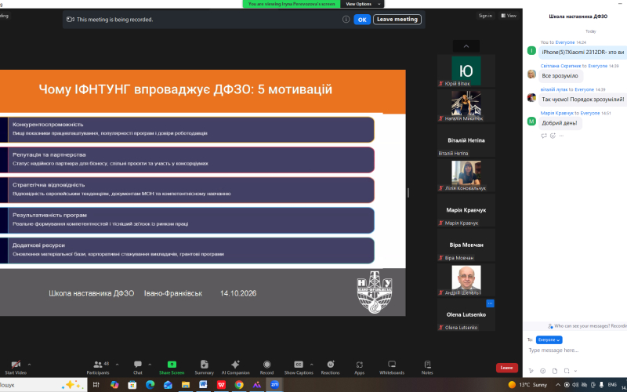
Task: Collapse participant strip with the up chevron
Action: 466,46
